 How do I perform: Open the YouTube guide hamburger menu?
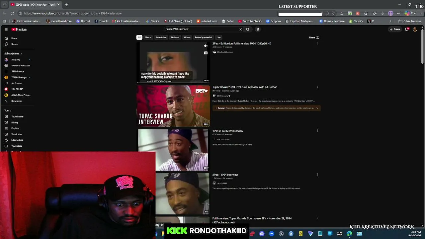(x=6, y=30)
